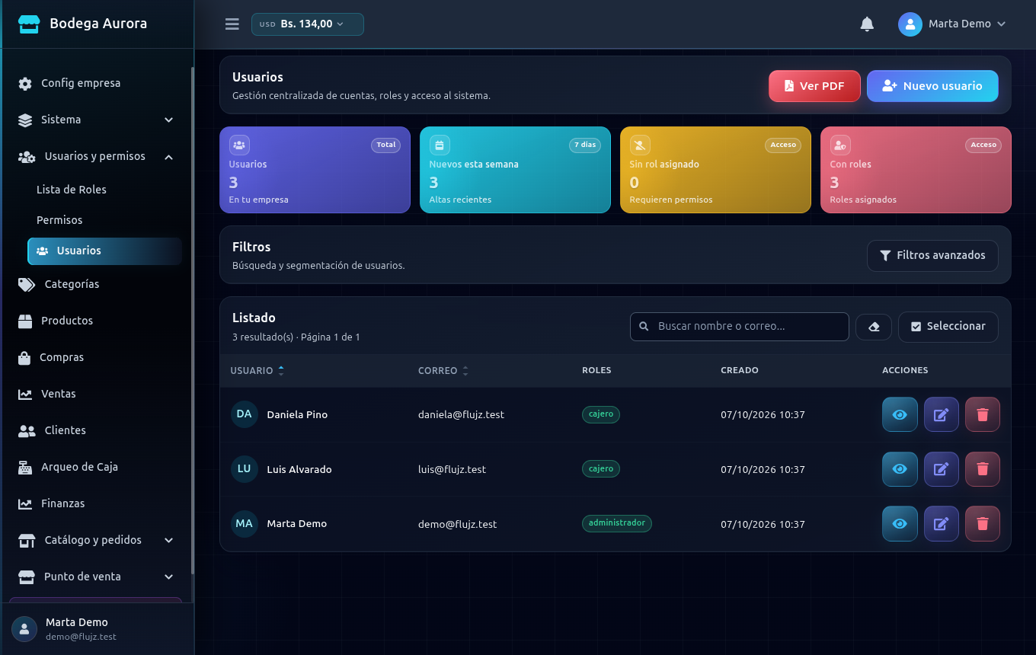
Task: View Luis Alvarado's details with eye icon
Action: pos(900,469)
